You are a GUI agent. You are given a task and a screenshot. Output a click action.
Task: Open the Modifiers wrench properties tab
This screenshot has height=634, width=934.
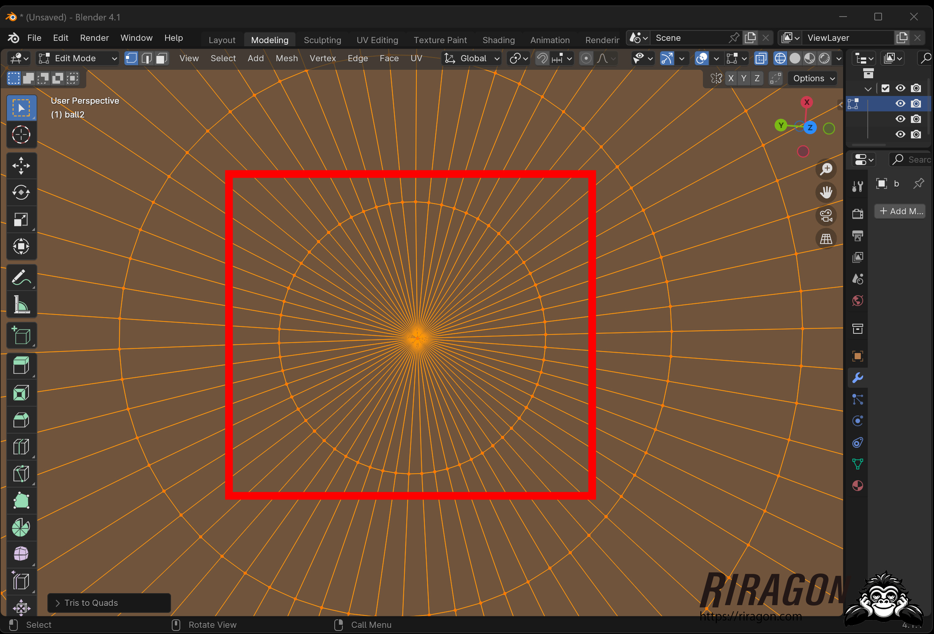[857, 377]
